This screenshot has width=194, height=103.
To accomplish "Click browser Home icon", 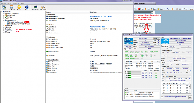I will (x=168, y=9).
